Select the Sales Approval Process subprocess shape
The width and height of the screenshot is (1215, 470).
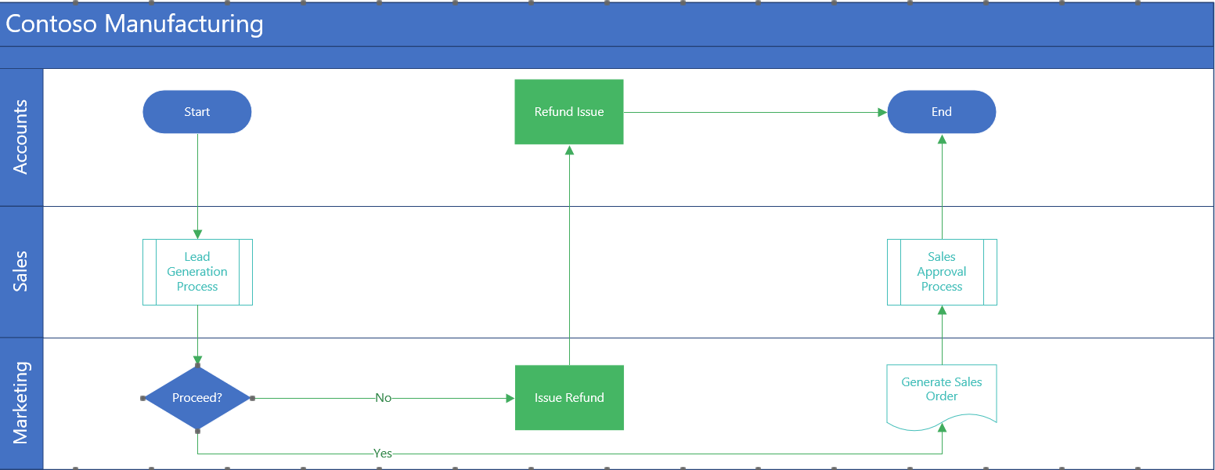coord(942,272)
